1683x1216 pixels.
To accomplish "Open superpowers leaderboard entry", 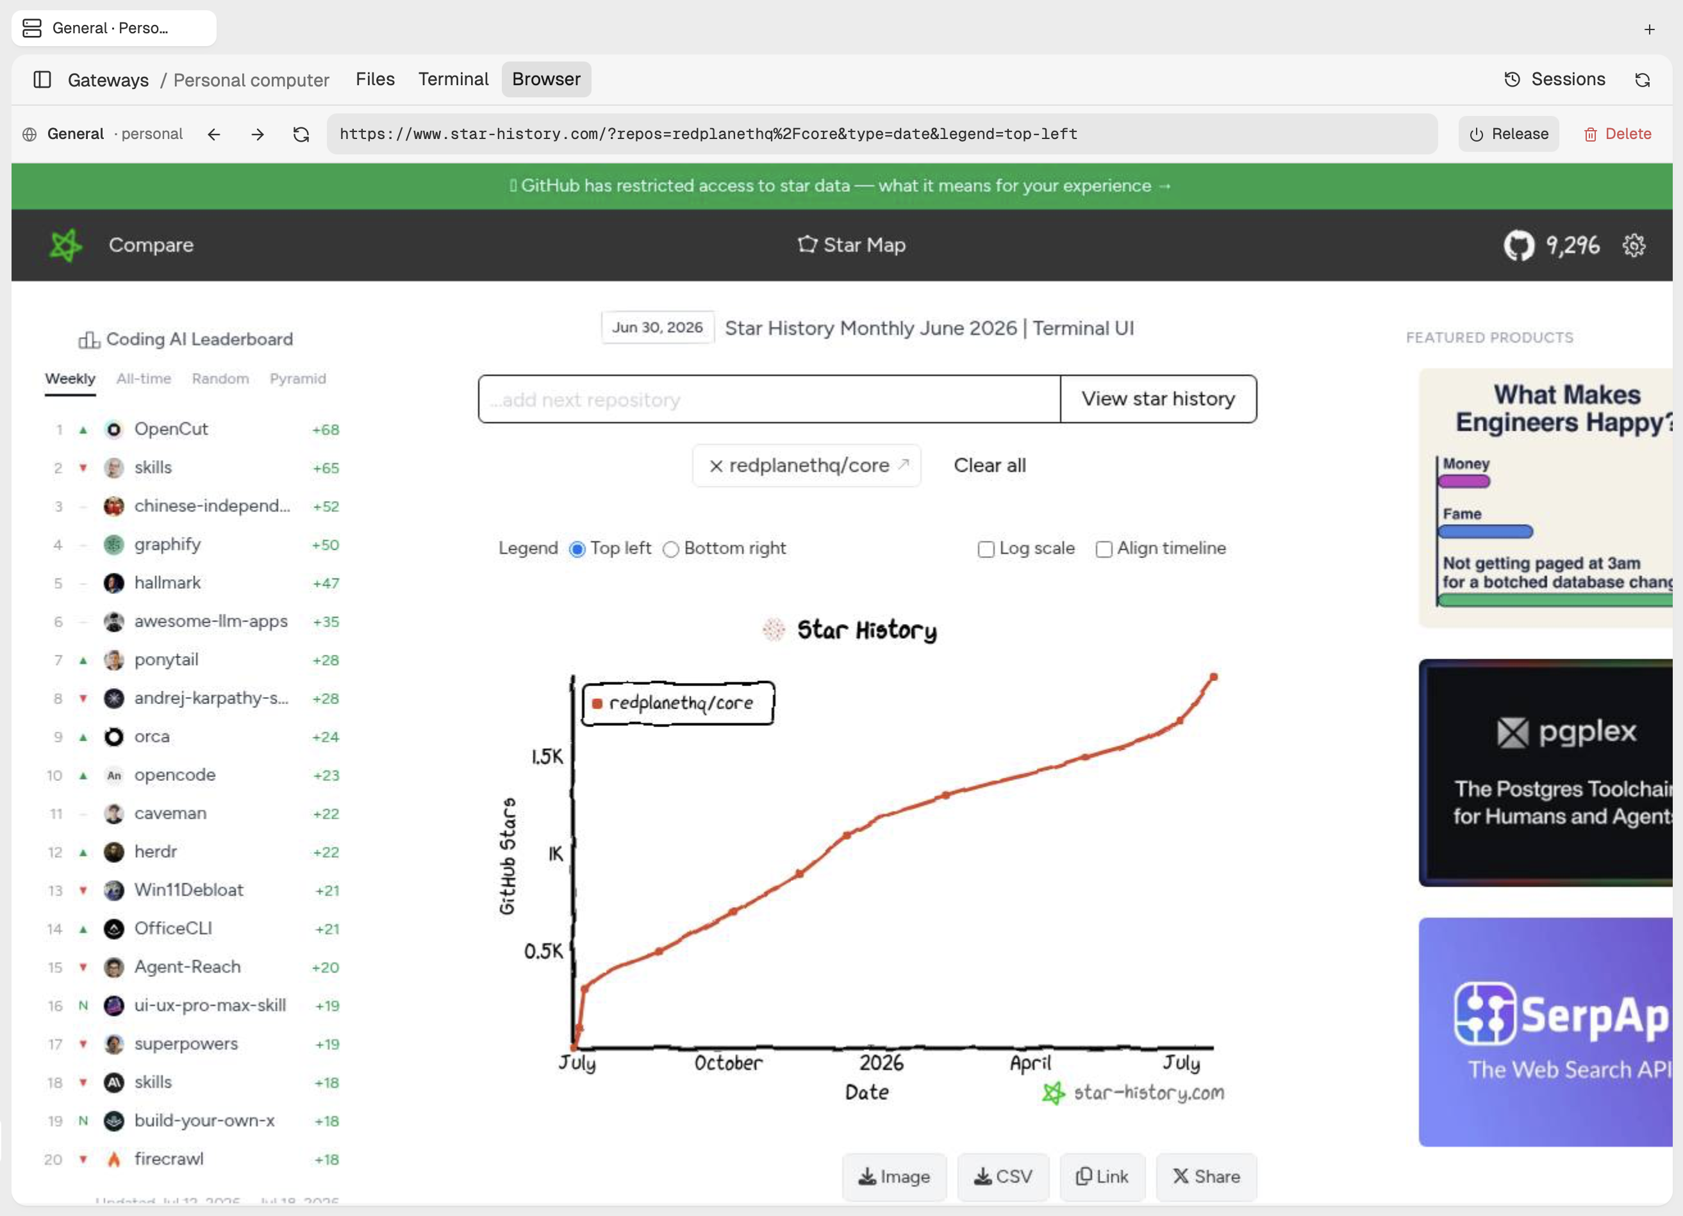I will pyautogui.click(x=192, y=1044).
